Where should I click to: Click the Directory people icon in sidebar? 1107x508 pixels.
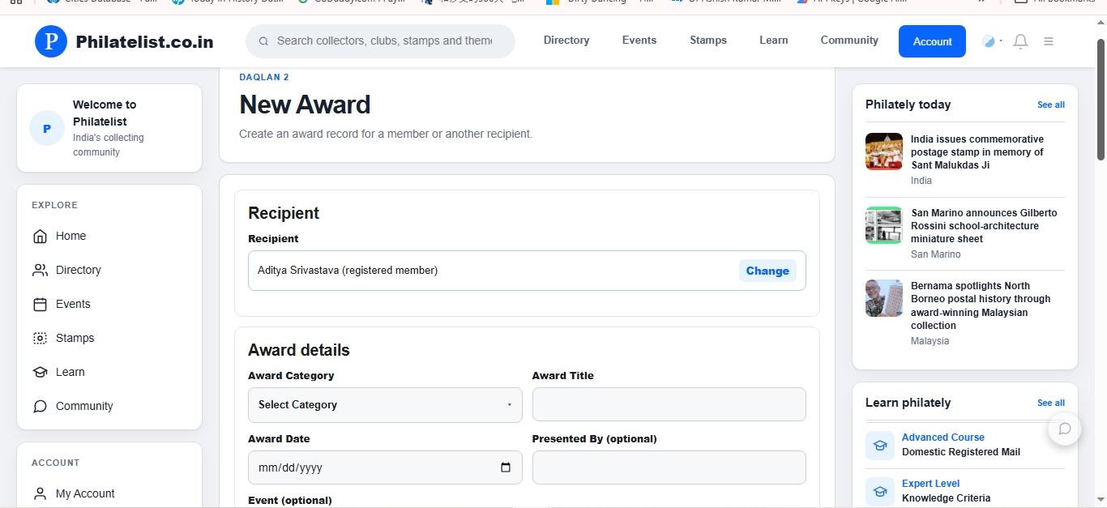(40, 270)
